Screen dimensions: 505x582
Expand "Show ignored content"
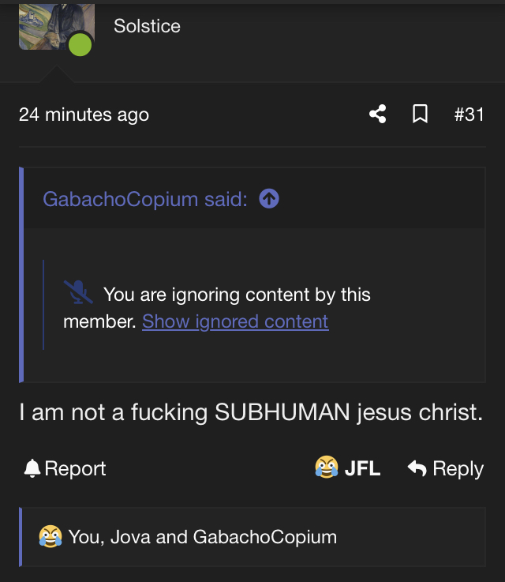235,321
